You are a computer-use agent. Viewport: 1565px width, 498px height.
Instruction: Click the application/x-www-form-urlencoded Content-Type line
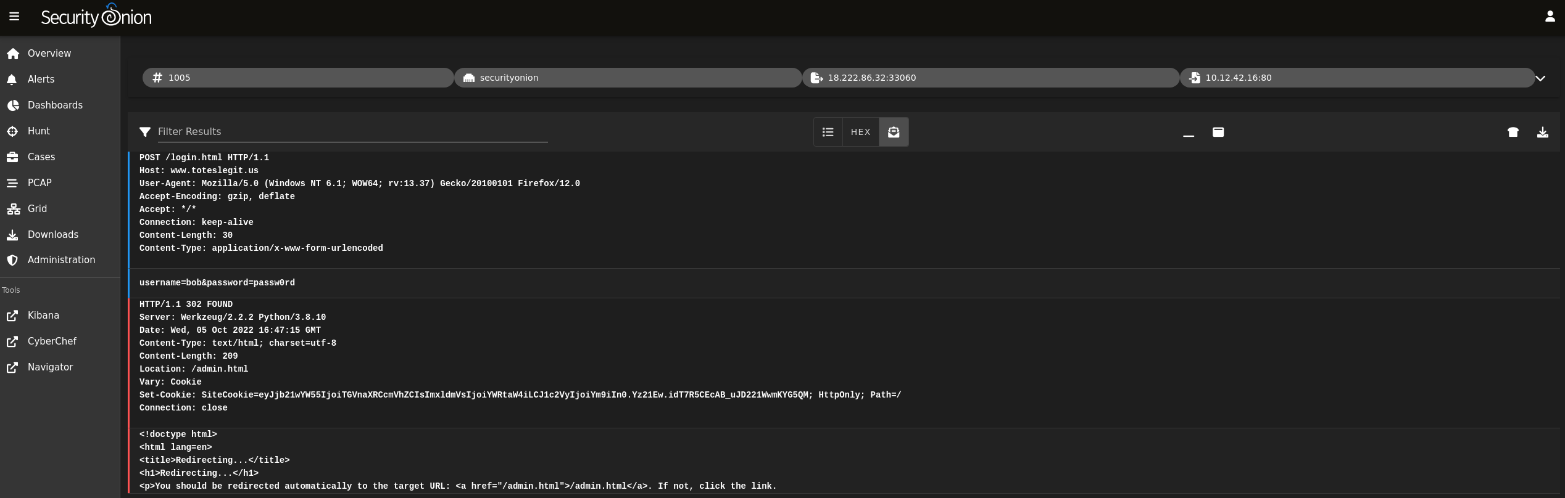click(261, 248)
